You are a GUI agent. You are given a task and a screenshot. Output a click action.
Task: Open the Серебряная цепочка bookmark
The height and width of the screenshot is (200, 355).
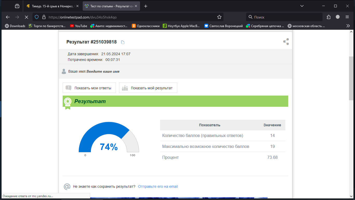[x=265, y=26]
